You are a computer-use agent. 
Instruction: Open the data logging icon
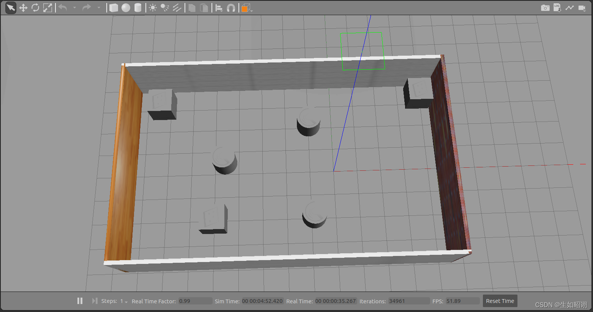(557, 8)
